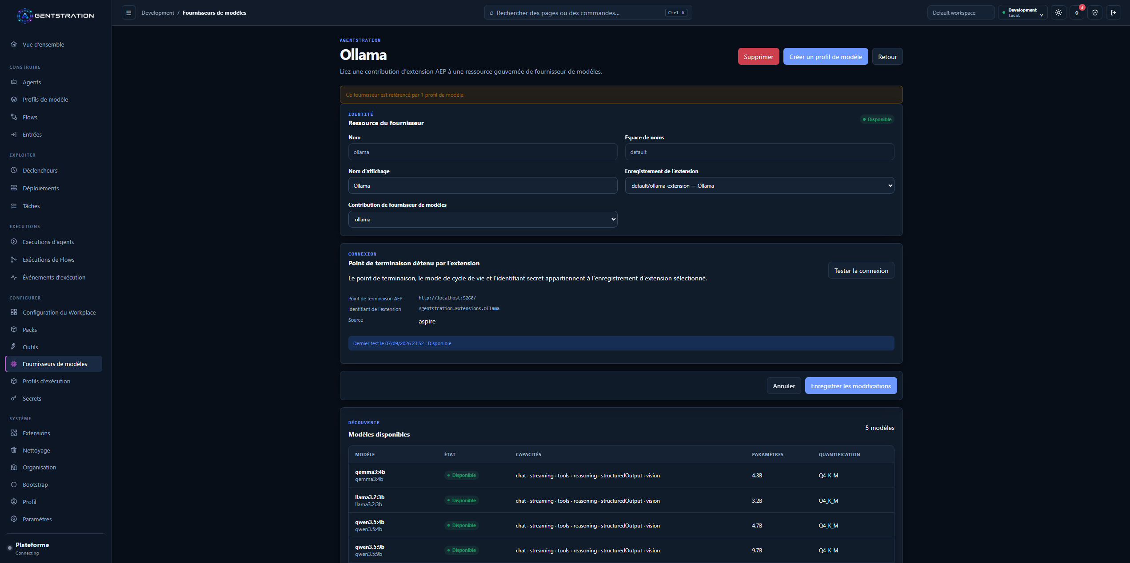Click the Secrets key icon
The image size is (1130, 563).
14,398
